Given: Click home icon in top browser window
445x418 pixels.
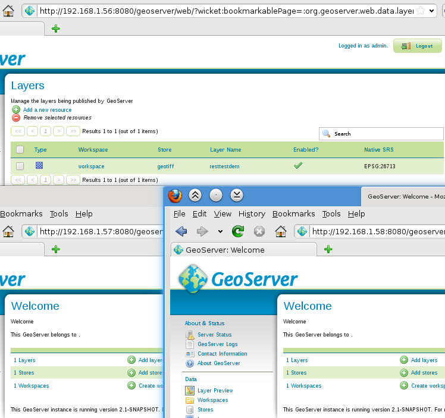Looking at the screenshot, I should point(8,11).
